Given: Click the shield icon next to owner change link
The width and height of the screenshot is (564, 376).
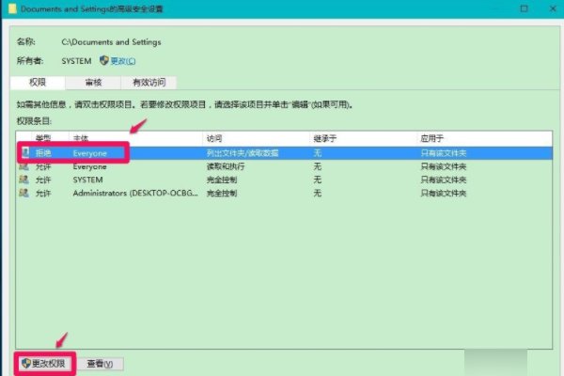Looking at the screenshot, I should 104,60.
